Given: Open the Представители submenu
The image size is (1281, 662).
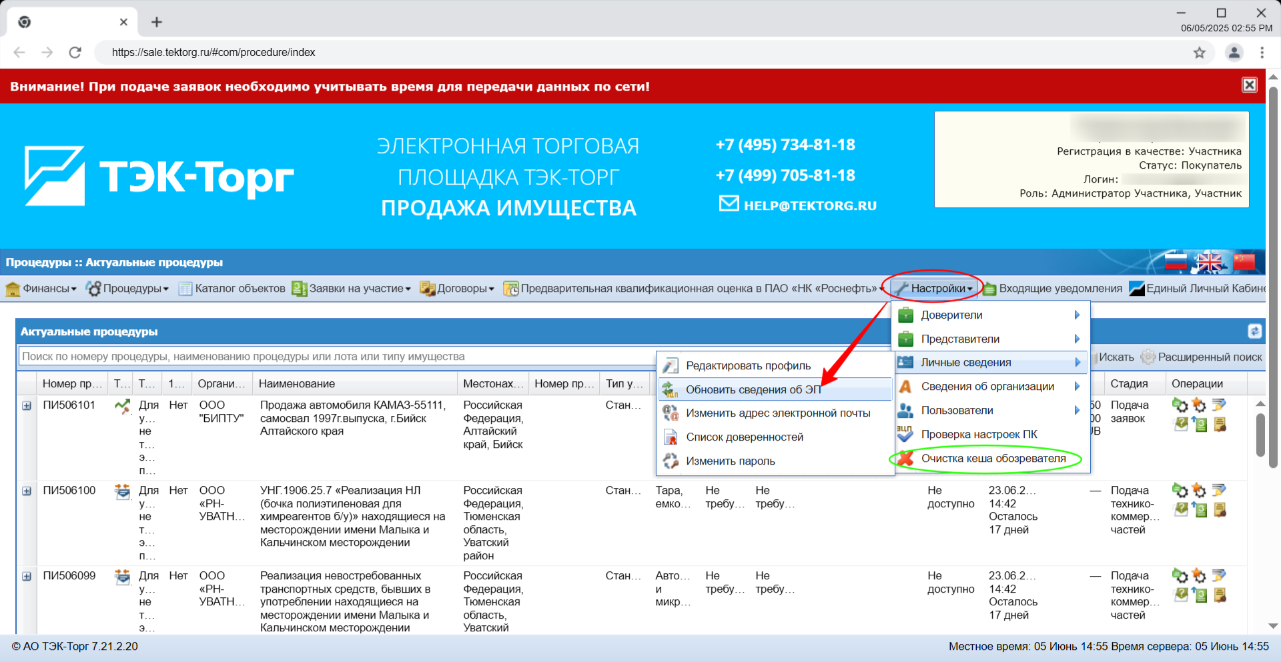Looking at the screenshot, I should tap(991, 339).
